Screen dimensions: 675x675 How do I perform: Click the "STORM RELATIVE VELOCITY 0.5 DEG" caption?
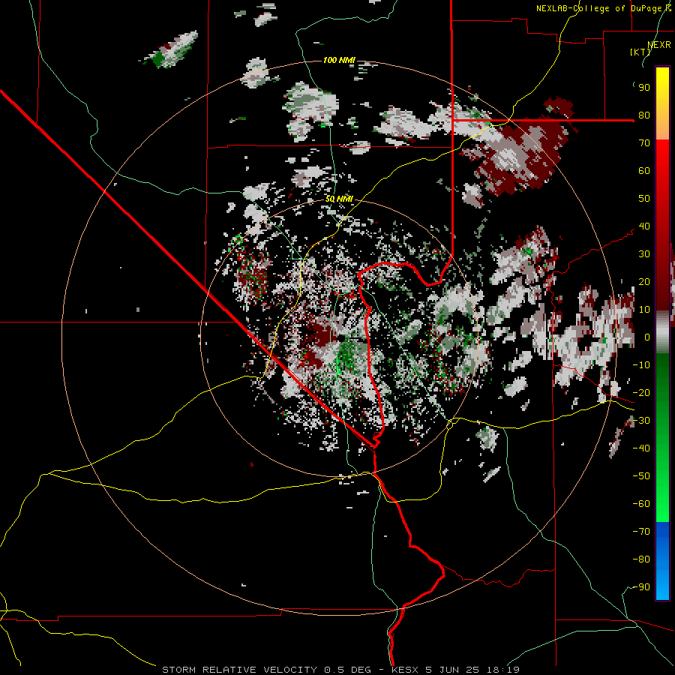coord(266,670)
